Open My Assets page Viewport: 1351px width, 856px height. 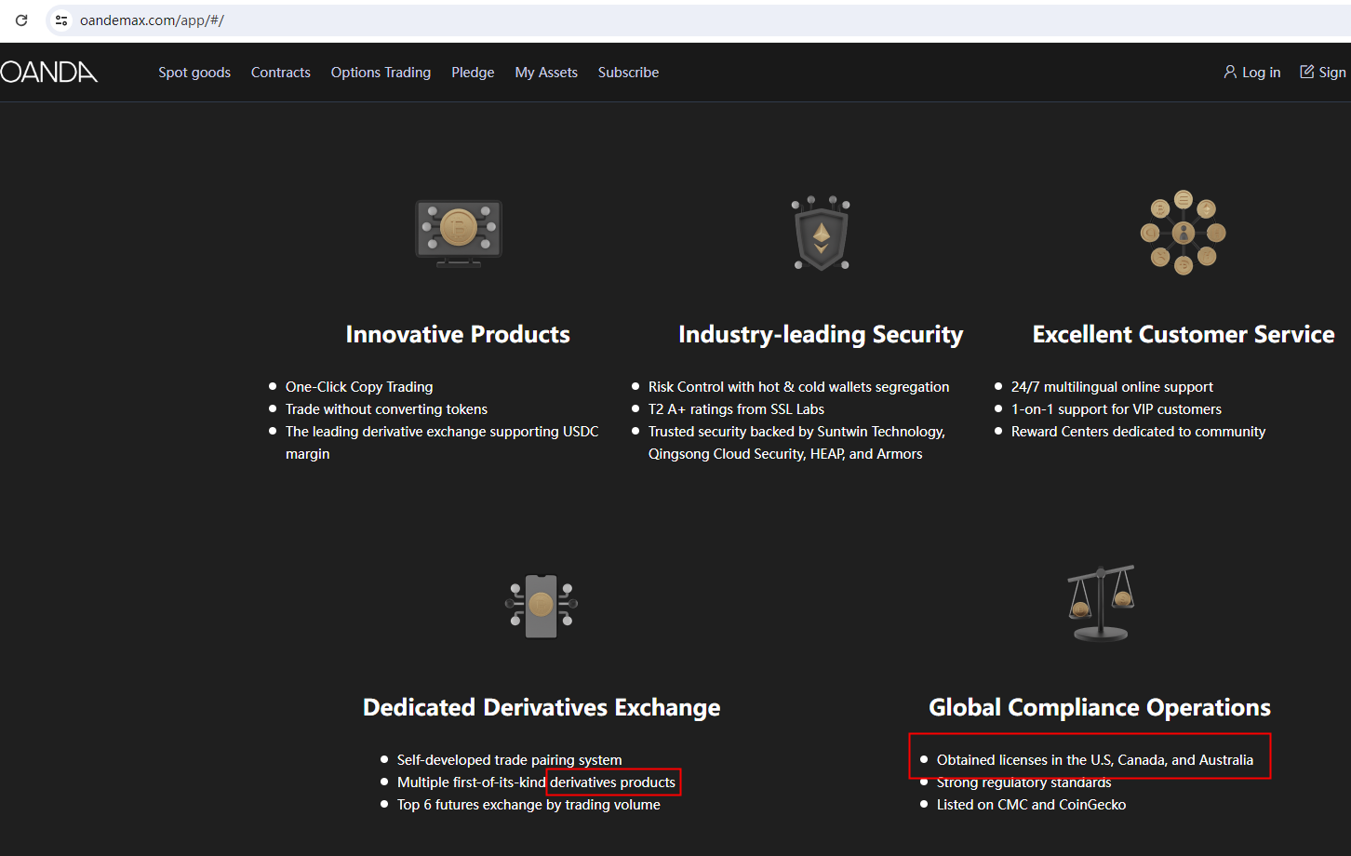[546, 73]
